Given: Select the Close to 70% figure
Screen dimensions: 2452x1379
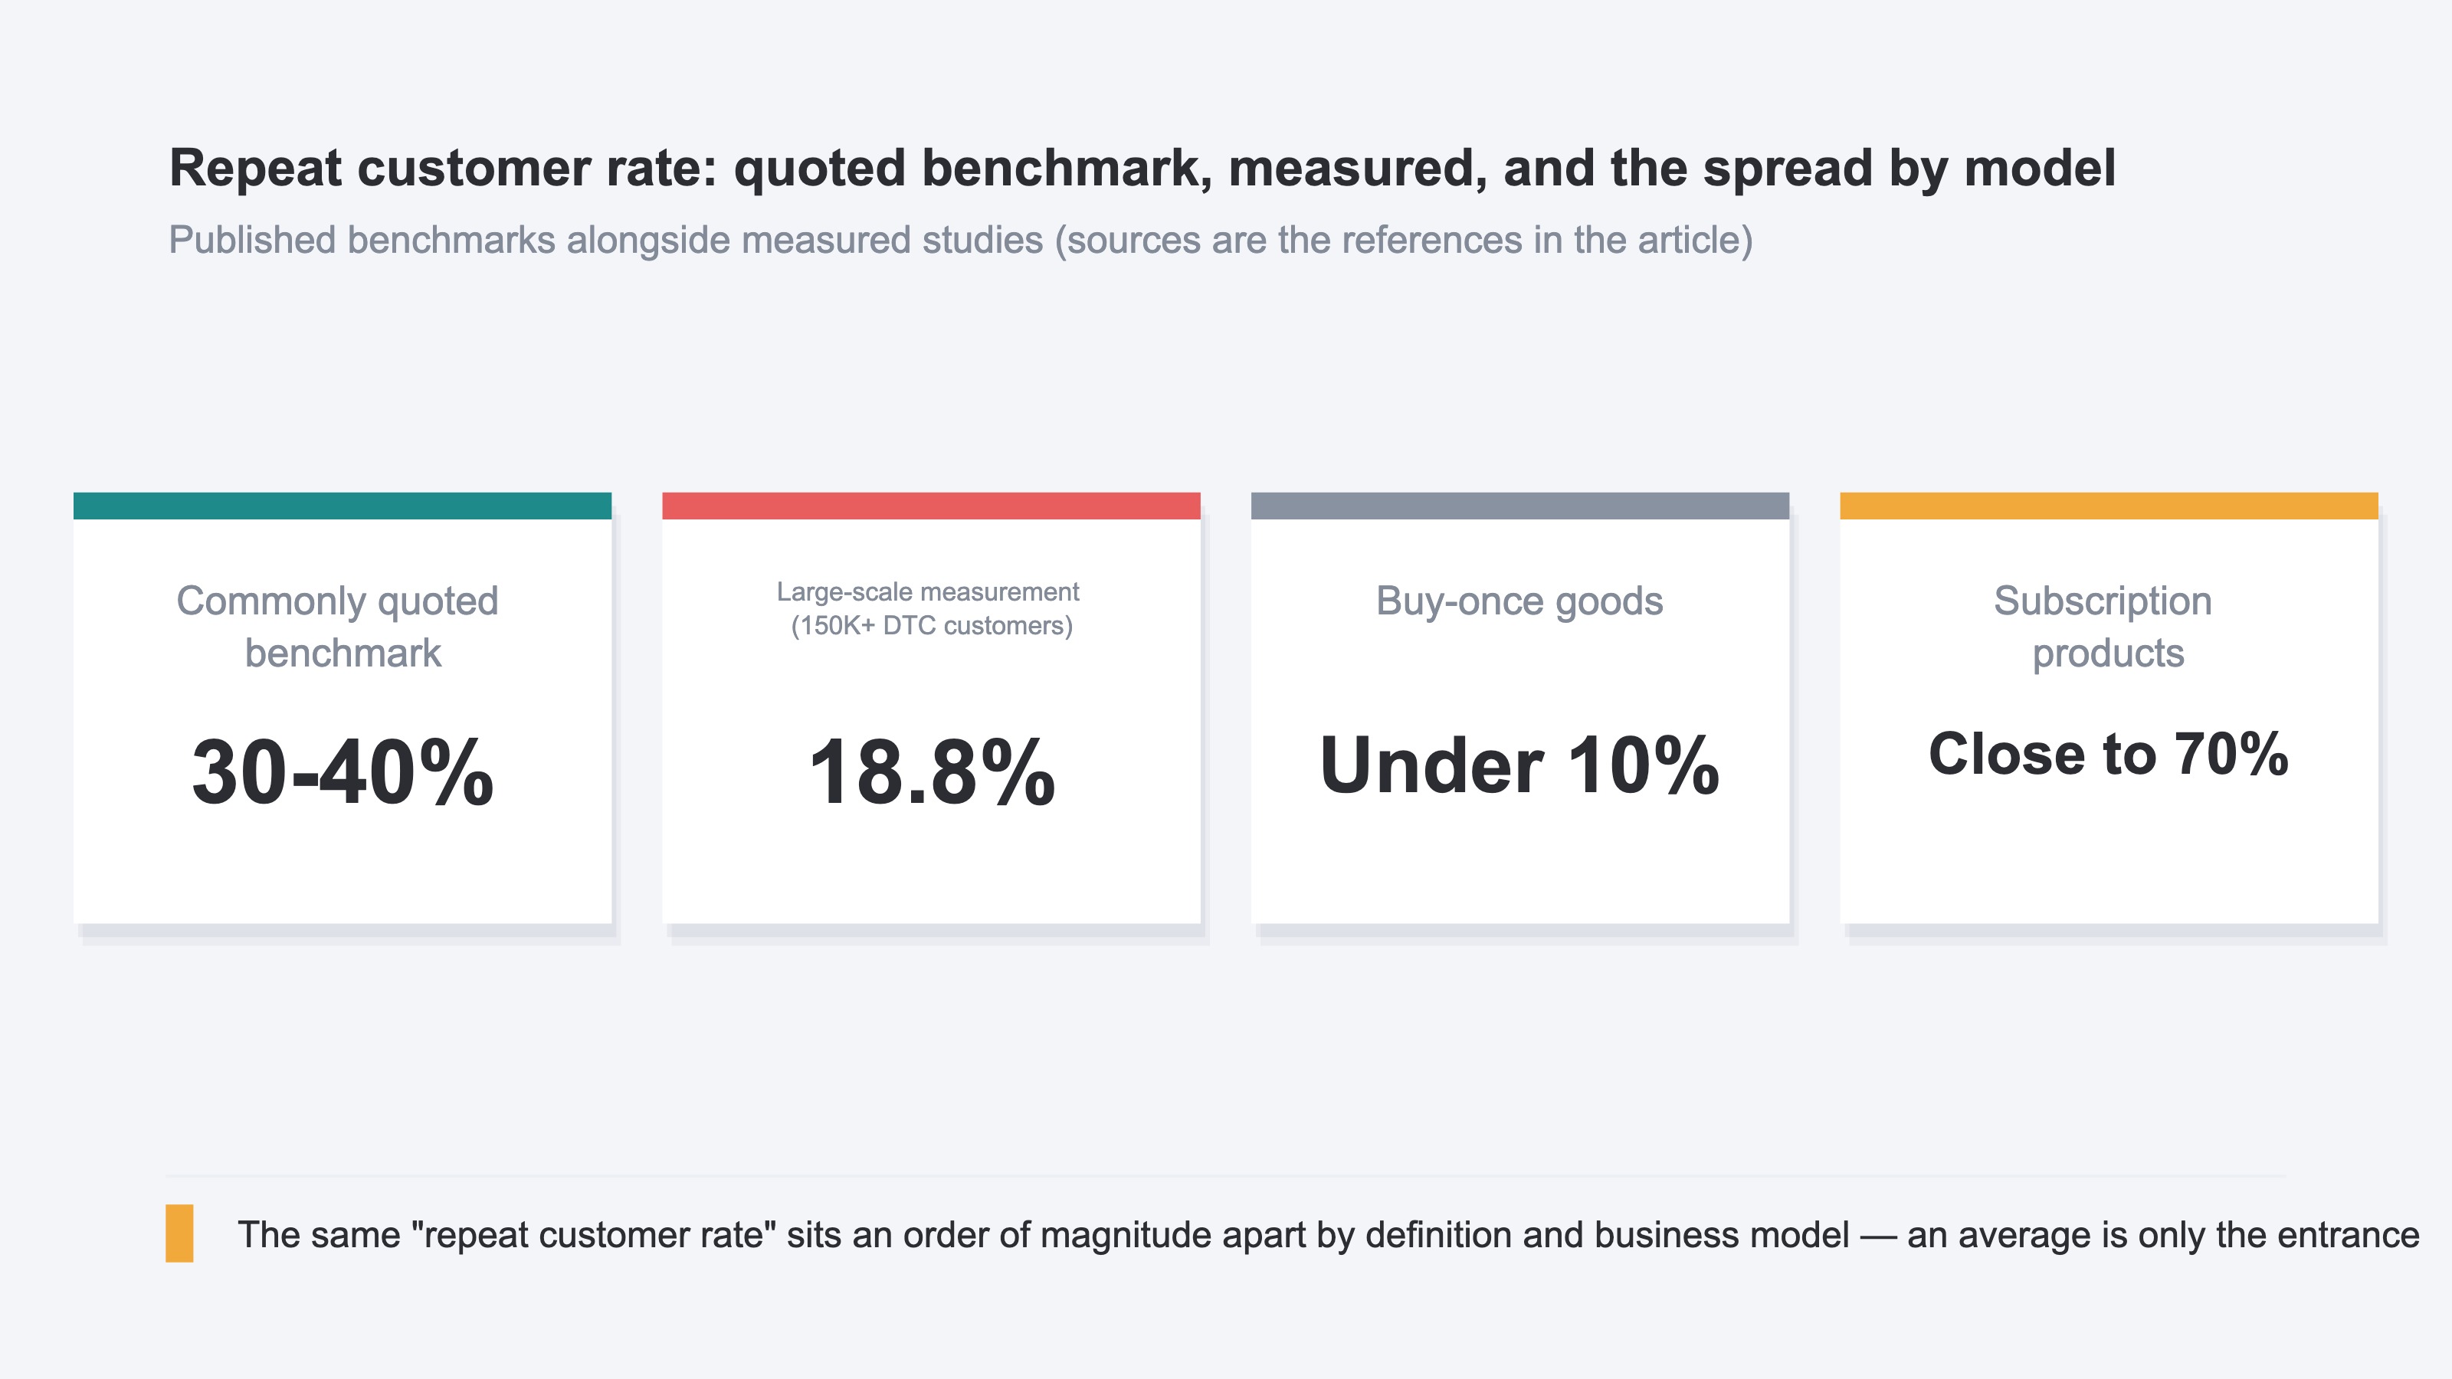Looking at the screenshot, I should click(2109, 754).
